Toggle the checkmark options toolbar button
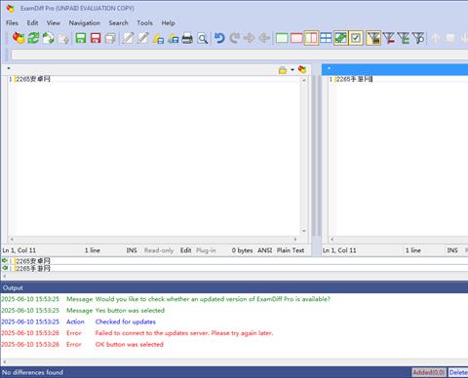This screenshot has width=468, height=378. 356,38
